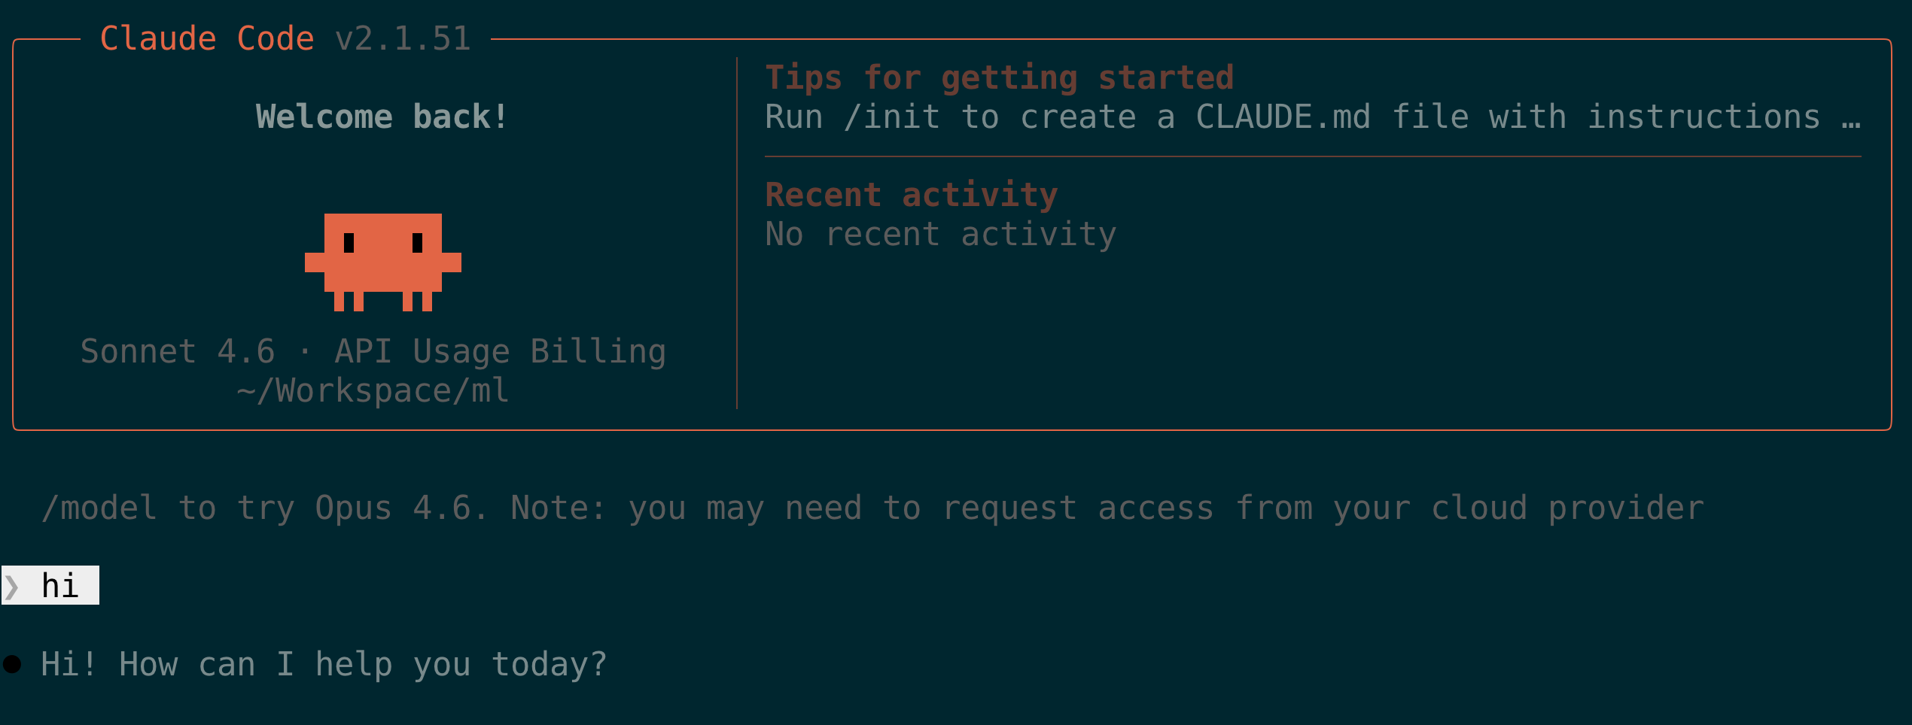1912x725 pixels.
Task: Select the Sonnet 4.6 model label
Action: point(178,351)
